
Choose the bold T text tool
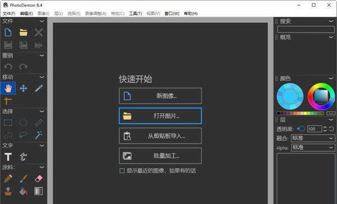8,157
